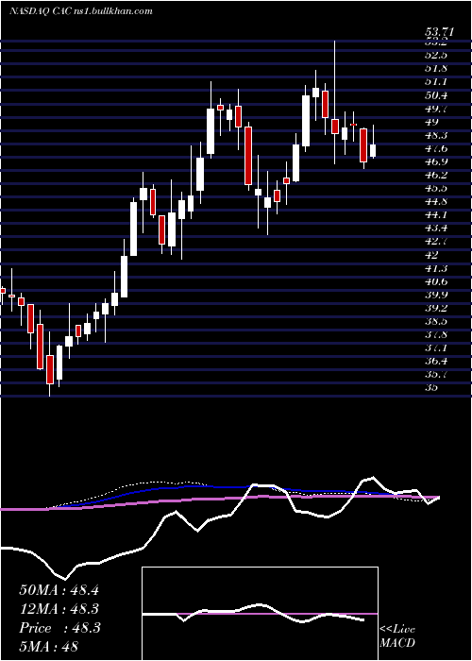Viewport: 472px width, 661px height.
Task: Click the Price : 48.3 readout
Action: [59, 628]
